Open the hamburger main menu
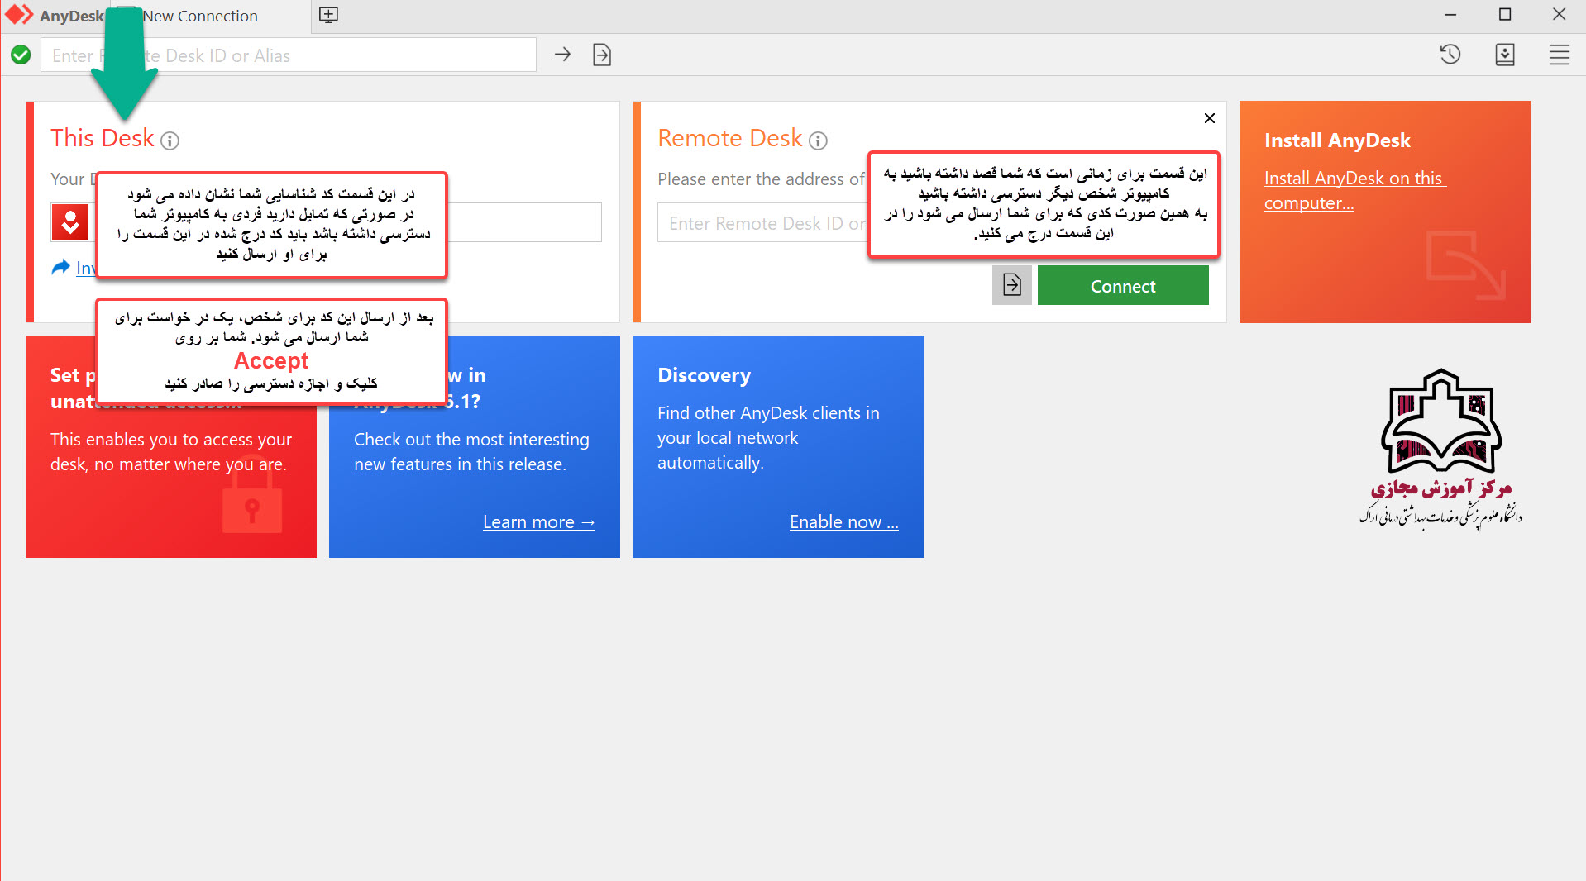 coord(1559,55)
